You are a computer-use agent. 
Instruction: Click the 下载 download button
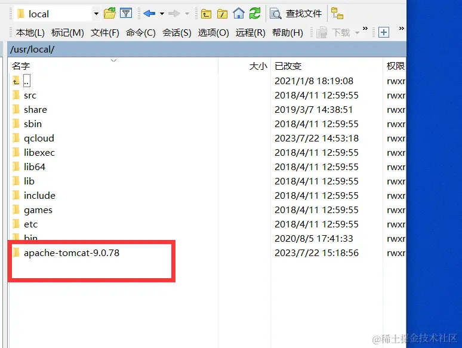pos(333,32)
